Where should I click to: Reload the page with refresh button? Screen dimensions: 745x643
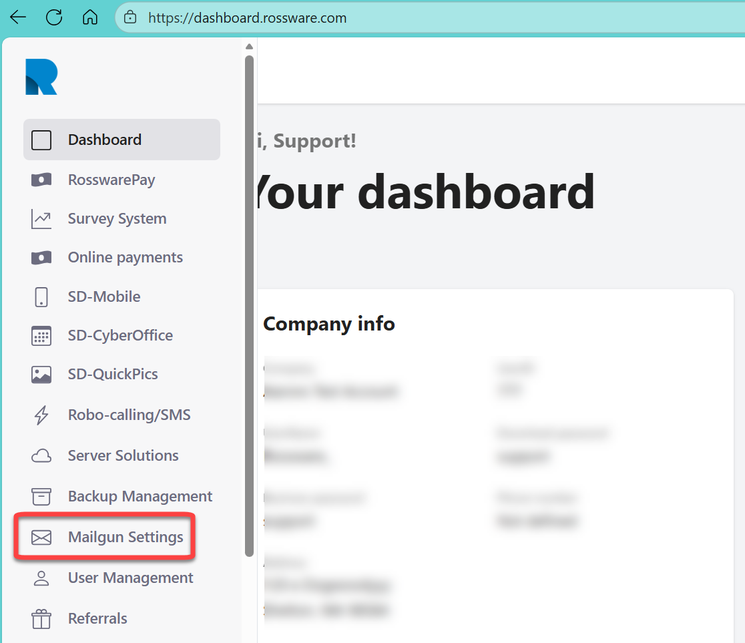coord(54,17)
